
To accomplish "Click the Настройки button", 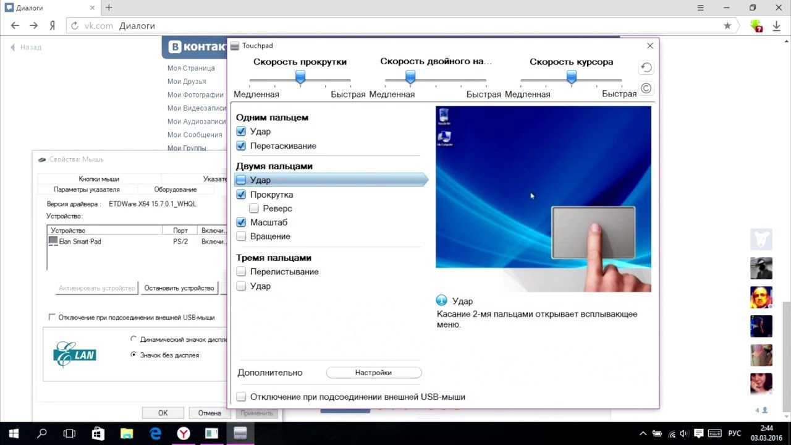I will tap(374, 373).
